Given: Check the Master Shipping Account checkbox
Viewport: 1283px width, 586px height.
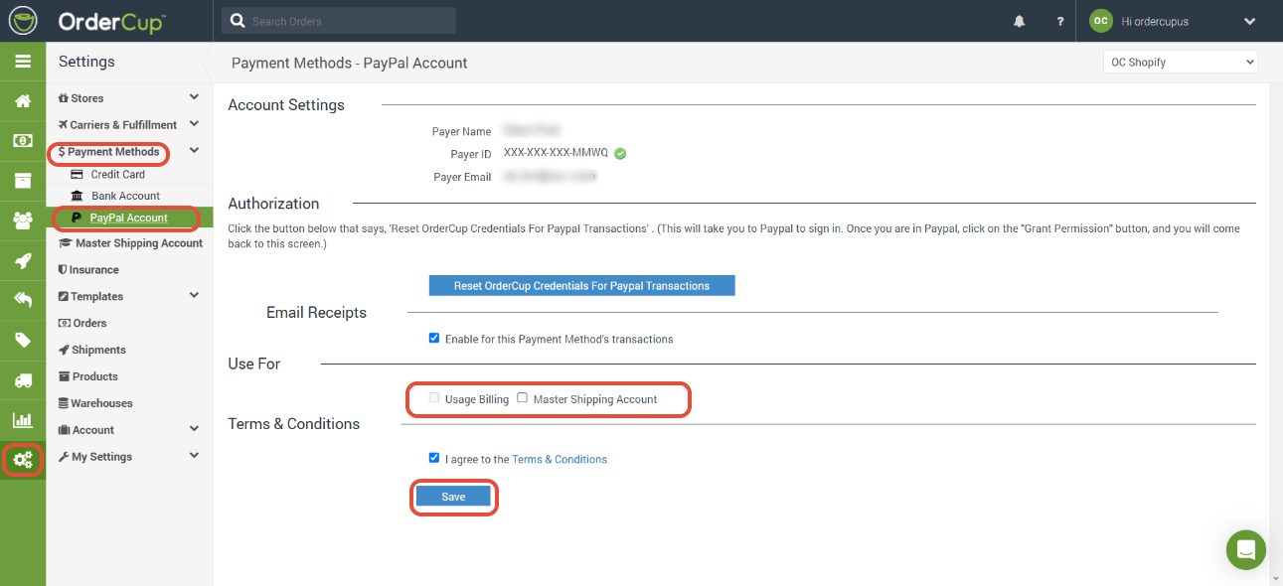Looking at the screenshot, I should click(x=523, y=398).
